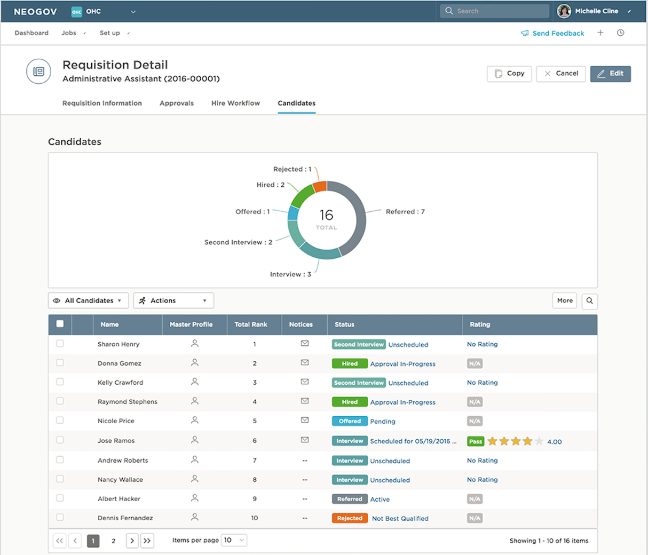The height and width of the screenshot is (555, 648).
Task: Click the Requisition Detail document icon
Action: point(38,72)
